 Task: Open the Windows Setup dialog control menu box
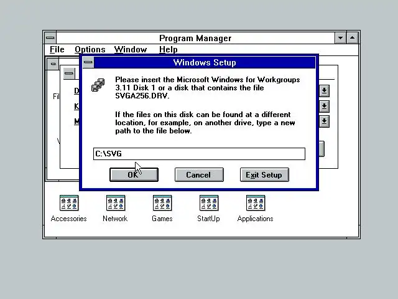tap(88, 62)
